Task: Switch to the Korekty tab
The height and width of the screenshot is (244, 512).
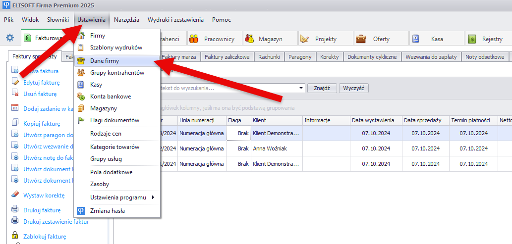Action: [329, 57]
